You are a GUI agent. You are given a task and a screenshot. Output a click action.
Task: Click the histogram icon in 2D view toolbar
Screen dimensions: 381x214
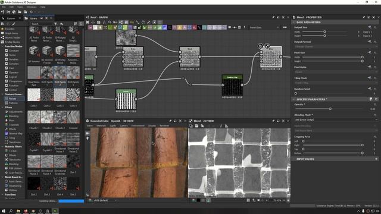point(226,126)
